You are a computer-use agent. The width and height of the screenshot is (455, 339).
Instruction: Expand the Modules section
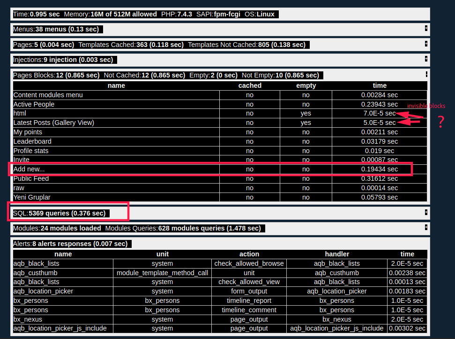[425, 227]
